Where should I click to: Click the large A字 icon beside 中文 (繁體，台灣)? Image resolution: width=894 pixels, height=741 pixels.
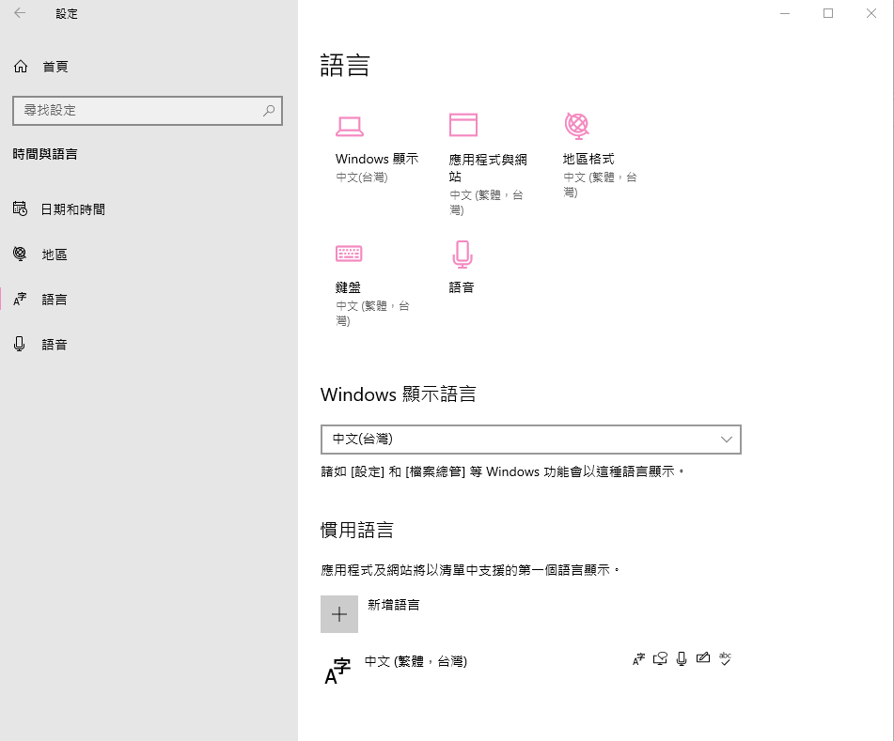(x=337, y=671)
